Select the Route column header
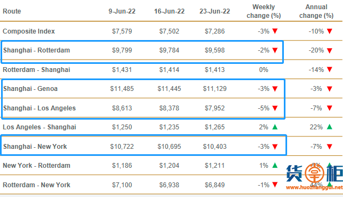Screen dimensions: 343x197 [x=12, y=11]
